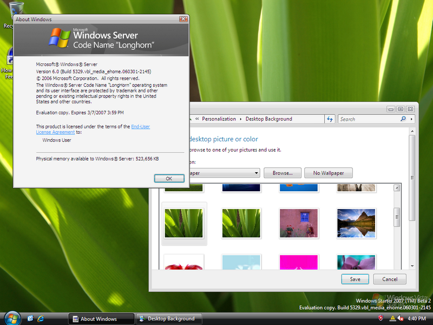433x325 pixels.
Task: Click the back chevrons before Personalization
Action: tap(197, 119)
